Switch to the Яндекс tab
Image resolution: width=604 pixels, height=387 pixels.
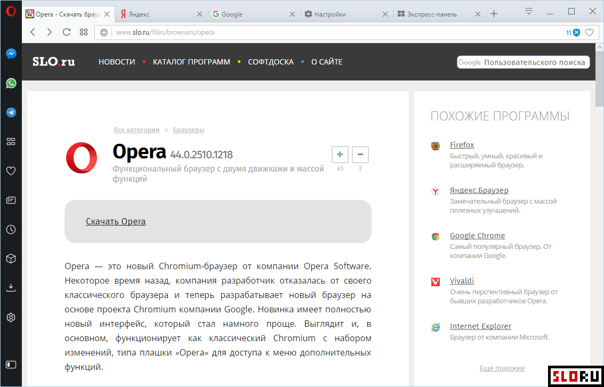click(161, 14)
